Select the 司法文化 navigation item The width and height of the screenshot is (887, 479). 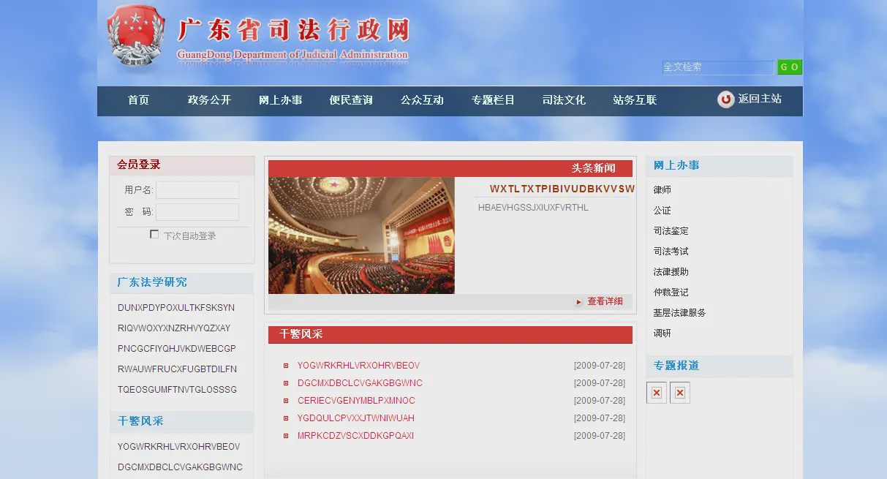[564, 100]
